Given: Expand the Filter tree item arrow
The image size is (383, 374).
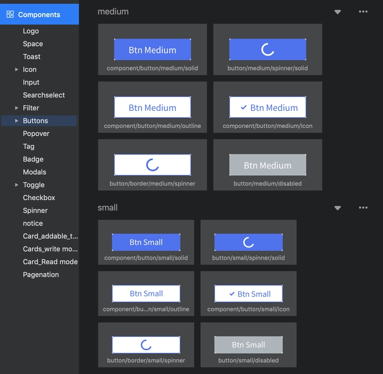Looking at the screenshot, I should pyautogui.click(x=16, y=108).
